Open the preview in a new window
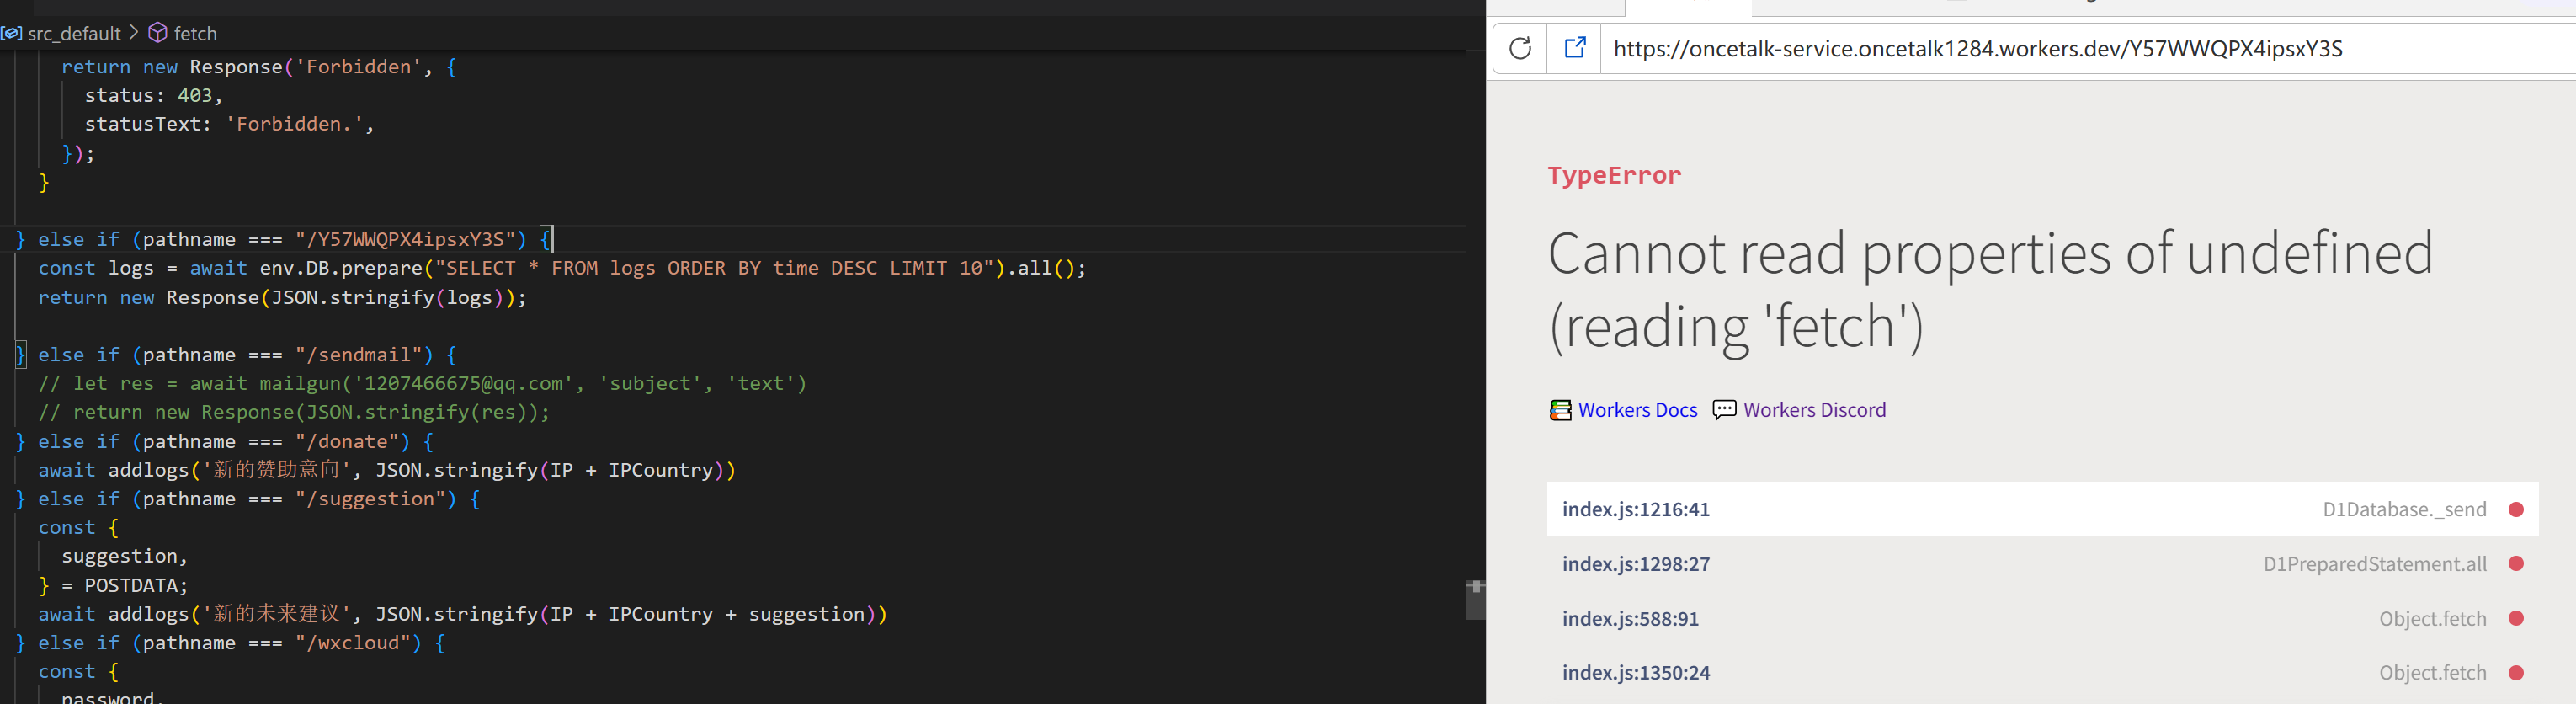The image size is (2576, 704). tap(1575, 48)
